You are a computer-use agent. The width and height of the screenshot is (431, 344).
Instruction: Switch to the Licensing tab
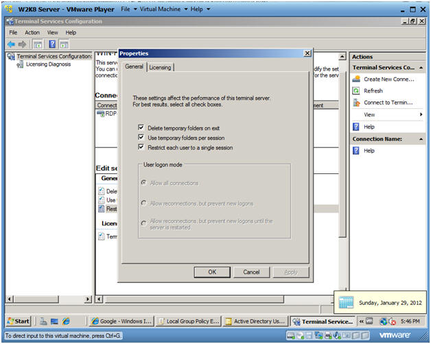160,67
